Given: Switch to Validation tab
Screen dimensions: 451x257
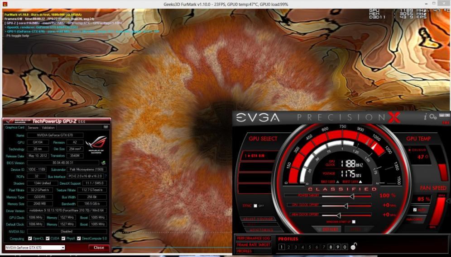Looking at the screenshot, I should (x=48, y=127).
